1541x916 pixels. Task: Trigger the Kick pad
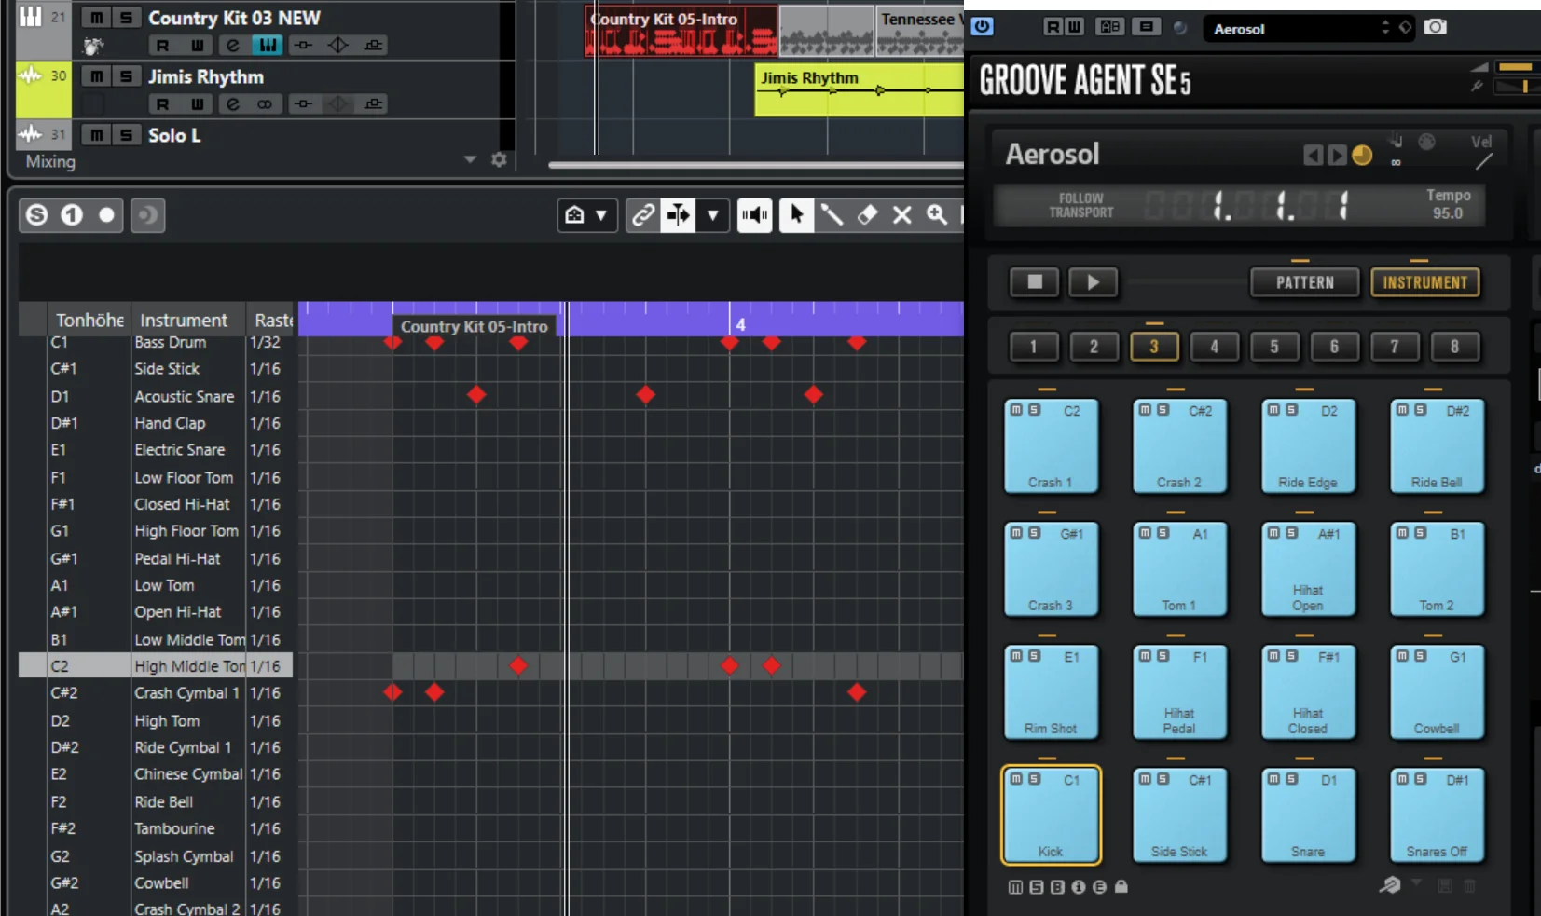[x=1051, y=815]
